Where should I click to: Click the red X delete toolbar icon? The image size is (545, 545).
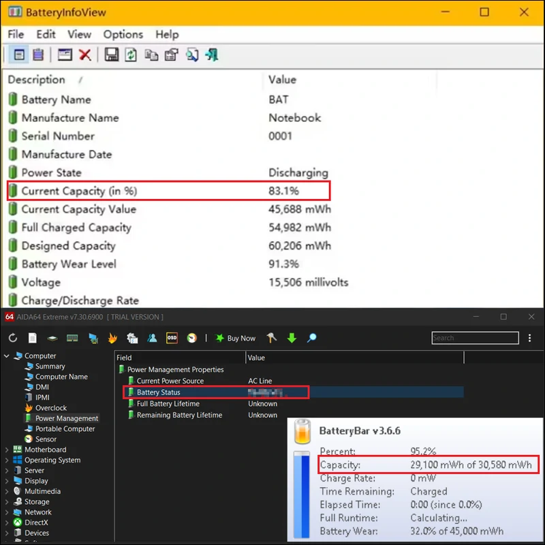tap(85, 55)
